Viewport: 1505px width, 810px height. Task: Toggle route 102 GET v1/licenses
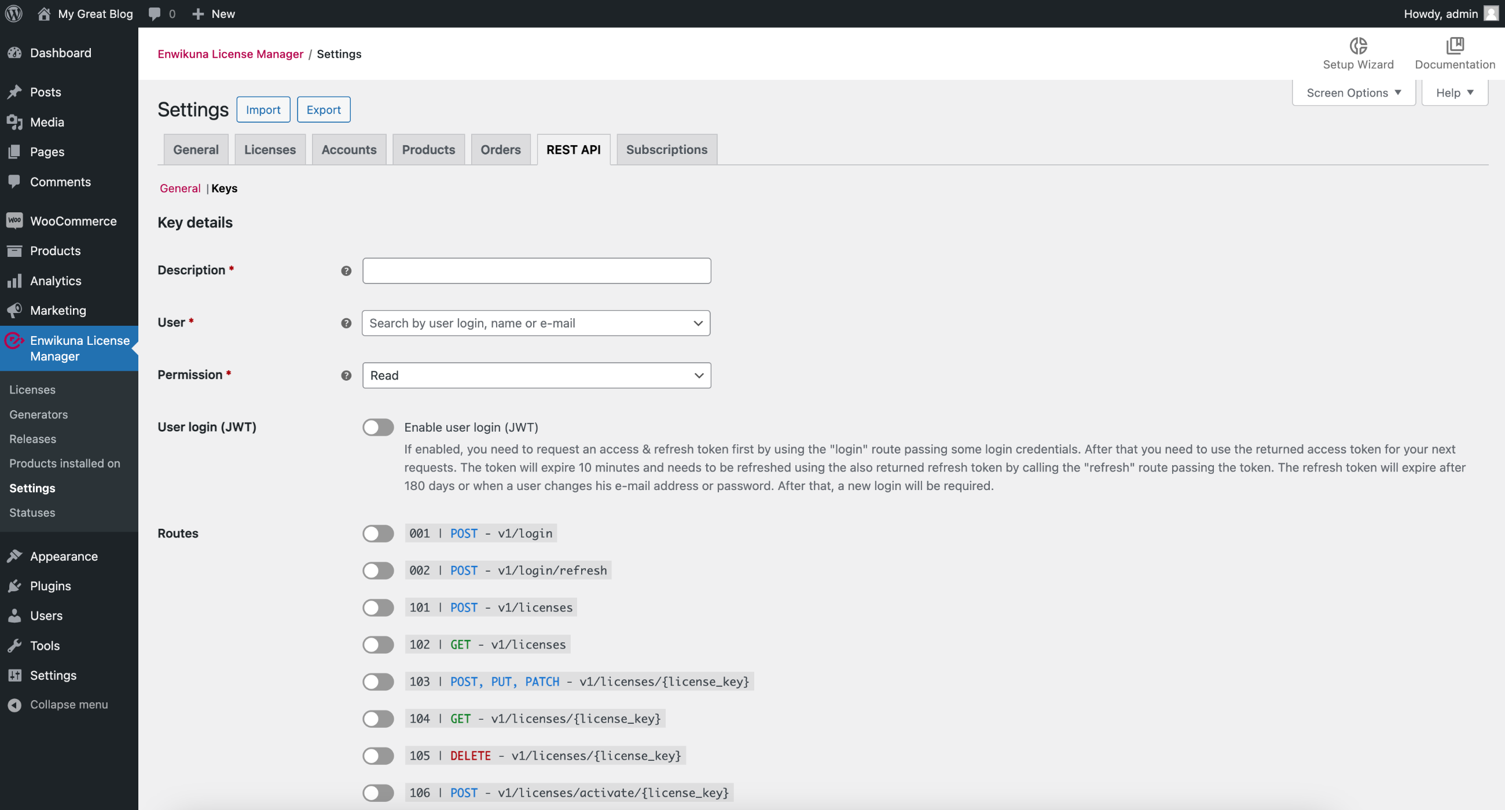(x=378, y=644)
